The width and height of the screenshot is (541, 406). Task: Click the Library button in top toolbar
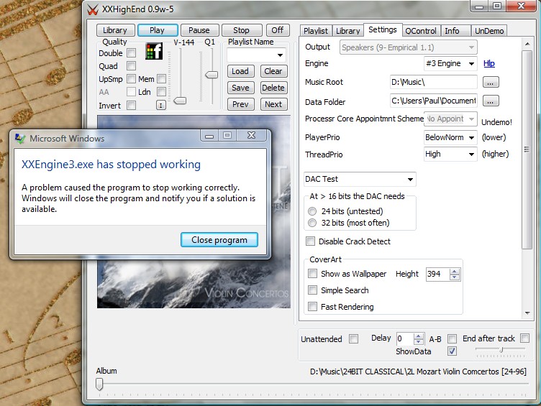coord(115,30)
